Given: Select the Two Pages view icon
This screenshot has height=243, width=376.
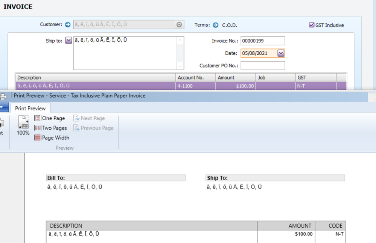Looking at the screenshot, I should point(38,128).
